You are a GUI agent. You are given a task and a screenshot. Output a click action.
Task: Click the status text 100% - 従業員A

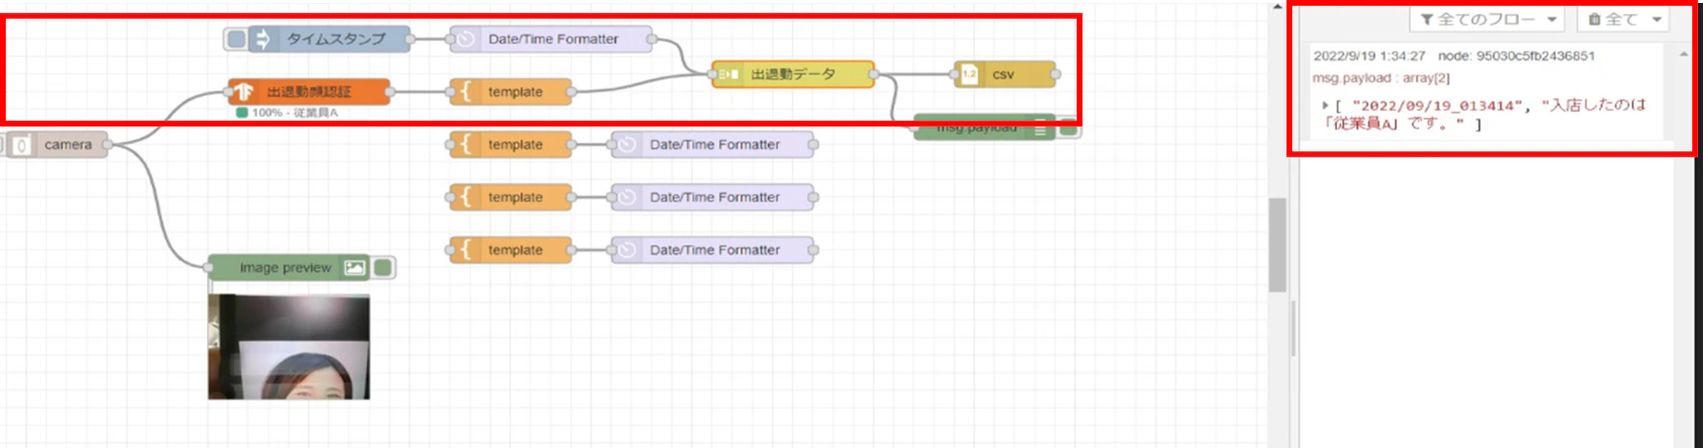[x=294, y=113]
